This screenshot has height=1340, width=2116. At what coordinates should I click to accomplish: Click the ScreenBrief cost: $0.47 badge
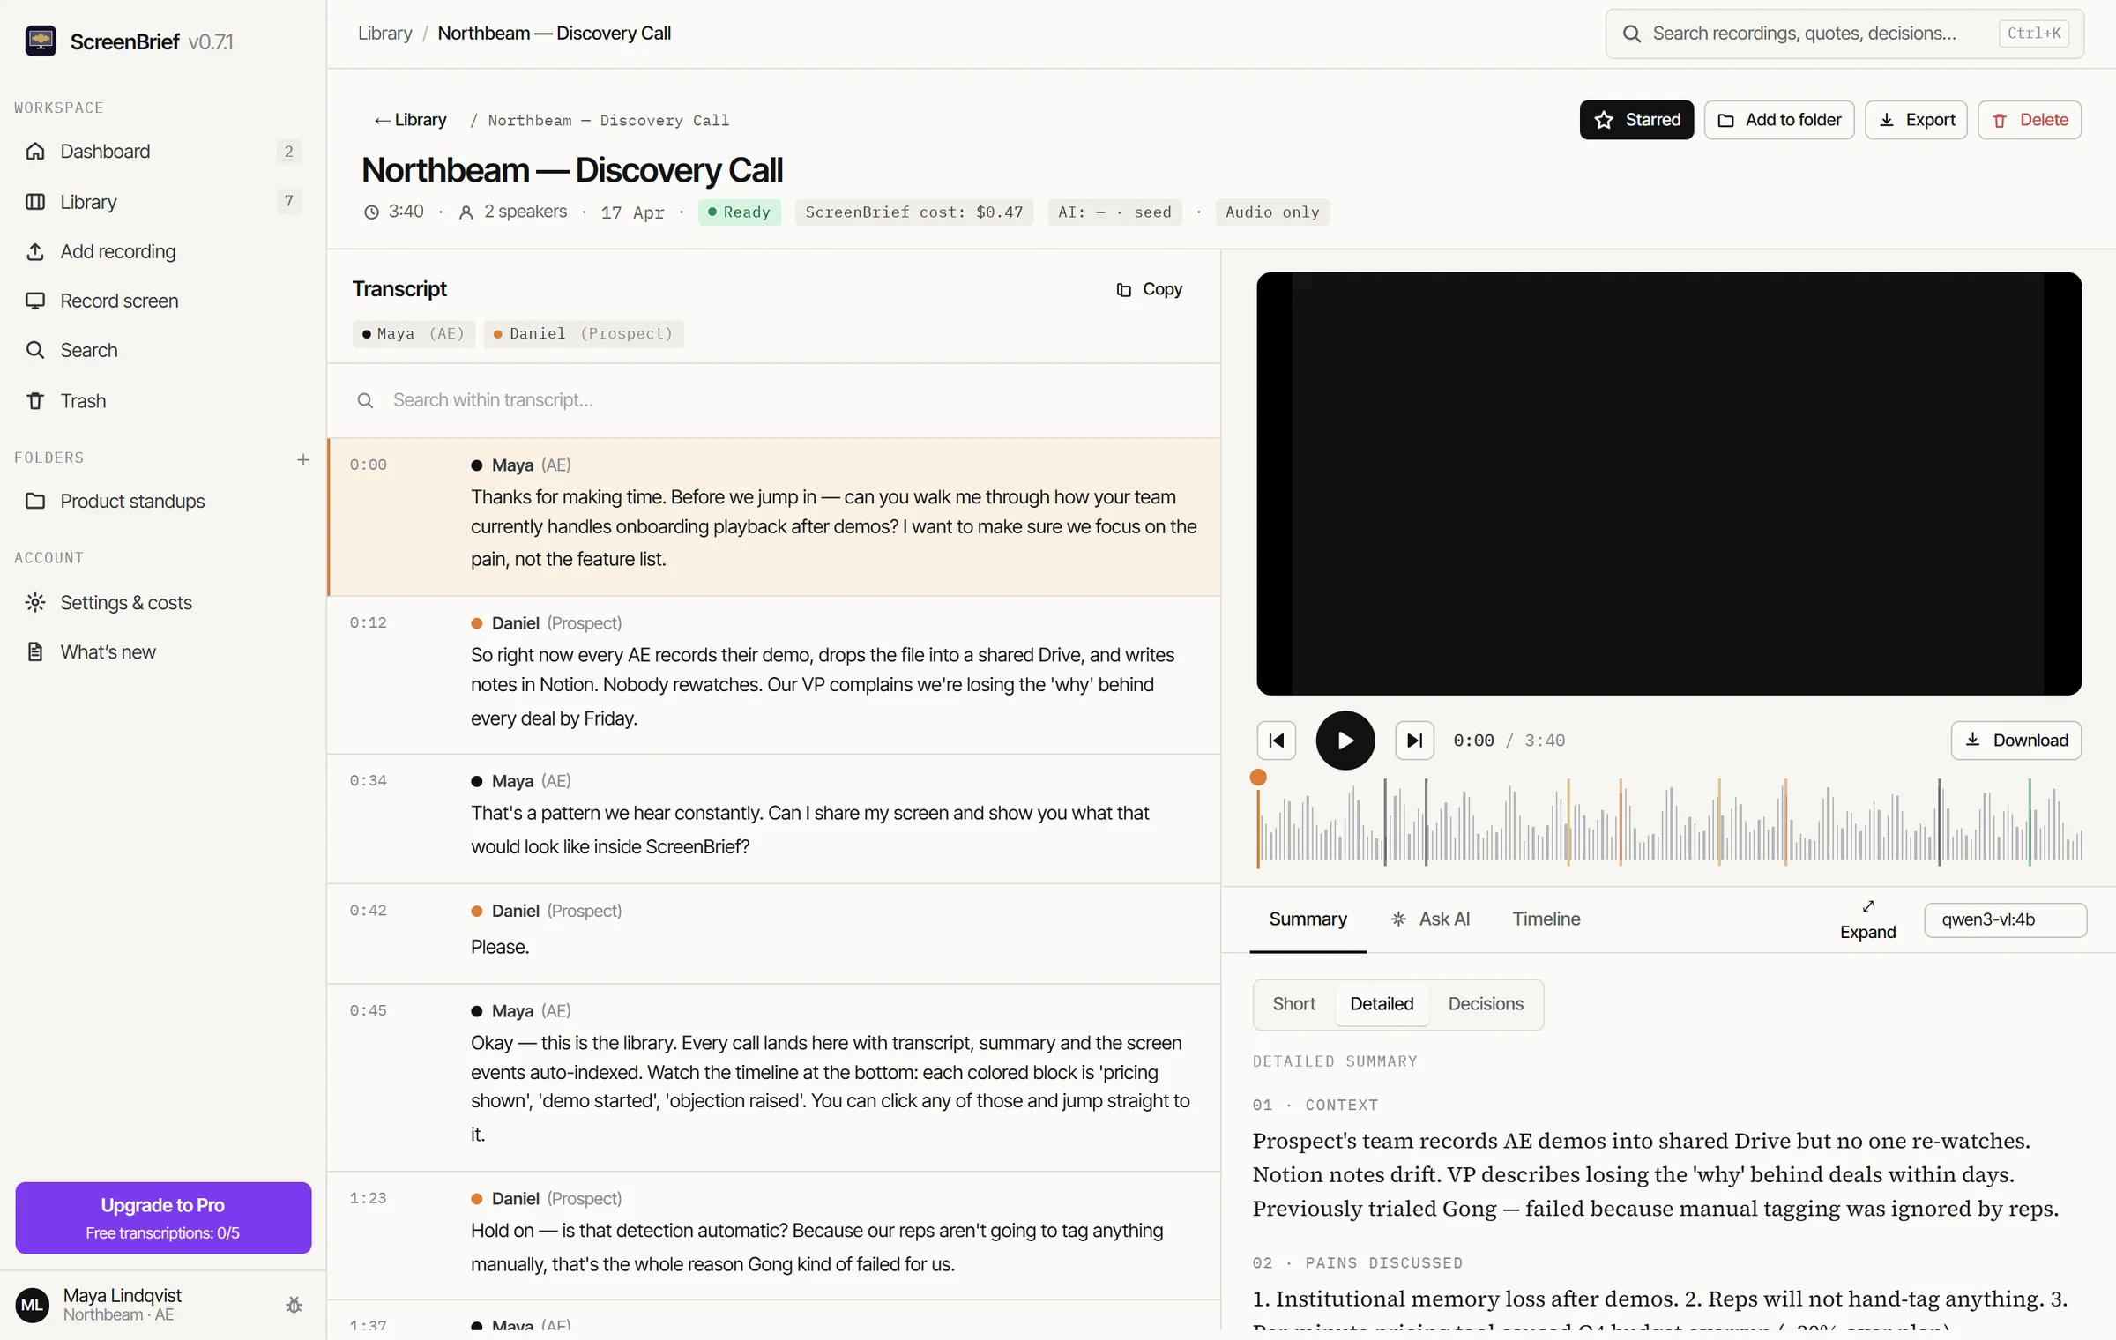point(914,212)
